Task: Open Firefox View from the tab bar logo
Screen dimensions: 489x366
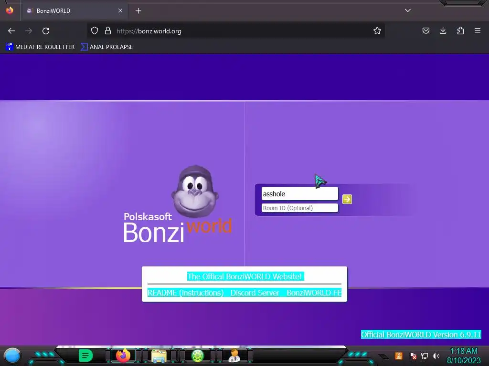Action: click(x=10, y=10)
